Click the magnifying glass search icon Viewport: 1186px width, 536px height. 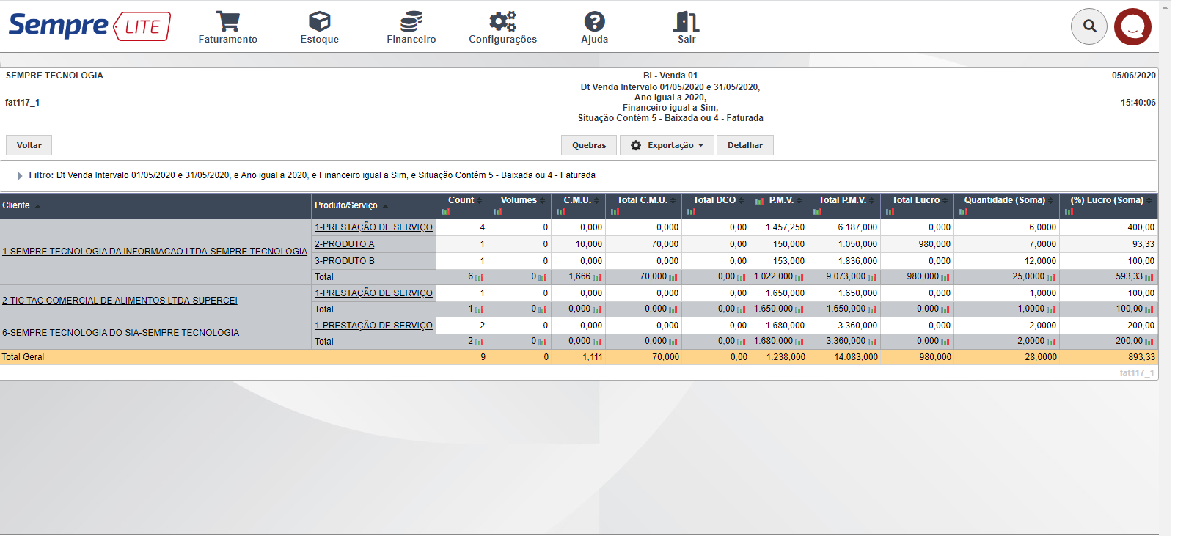1089,26
